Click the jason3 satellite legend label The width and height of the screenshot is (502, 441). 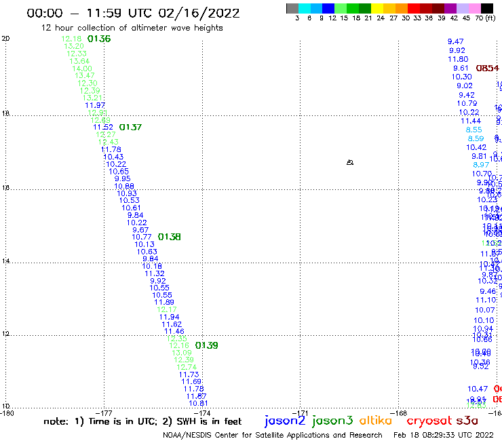point(332,421)
